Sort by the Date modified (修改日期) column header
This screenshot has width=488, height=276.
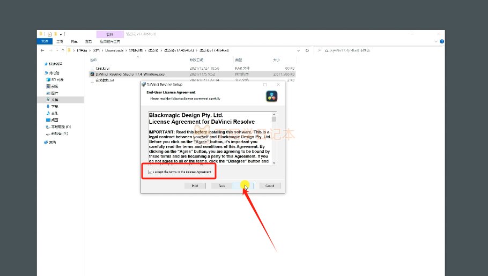[x=196, y=59]
